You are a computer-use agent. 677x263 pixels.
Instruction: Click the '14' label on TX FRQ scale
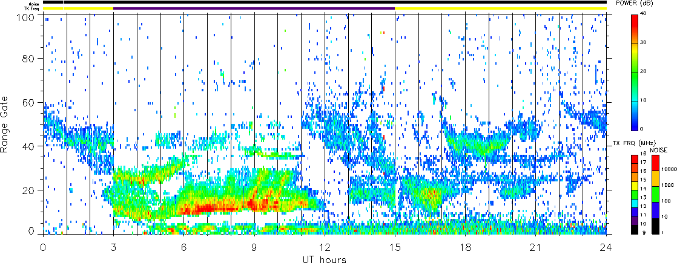(642, 189)
